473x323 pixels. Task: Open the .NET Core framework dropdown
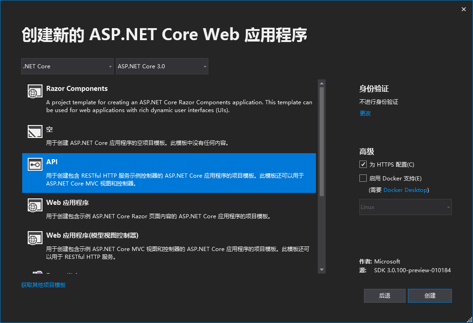coord(67,66)
